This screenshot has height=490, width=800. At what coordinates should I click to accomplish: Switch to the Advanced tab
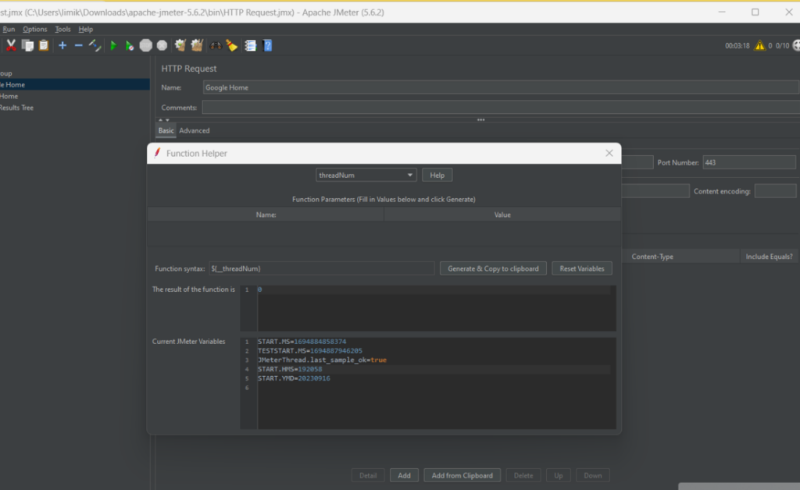pos(195,130)
